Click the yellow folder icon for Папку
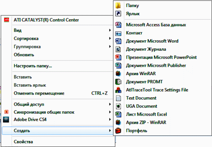The width and height of the screenshot is (212, 147). click(118, 6)
